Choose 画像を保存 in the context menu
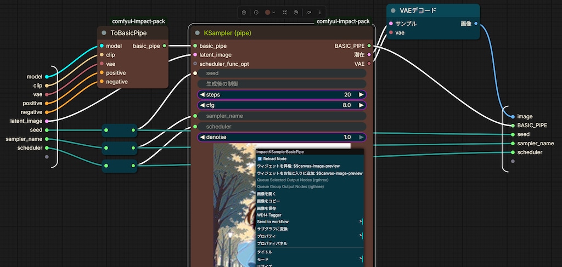562x267 pixels. coord(310,208)
